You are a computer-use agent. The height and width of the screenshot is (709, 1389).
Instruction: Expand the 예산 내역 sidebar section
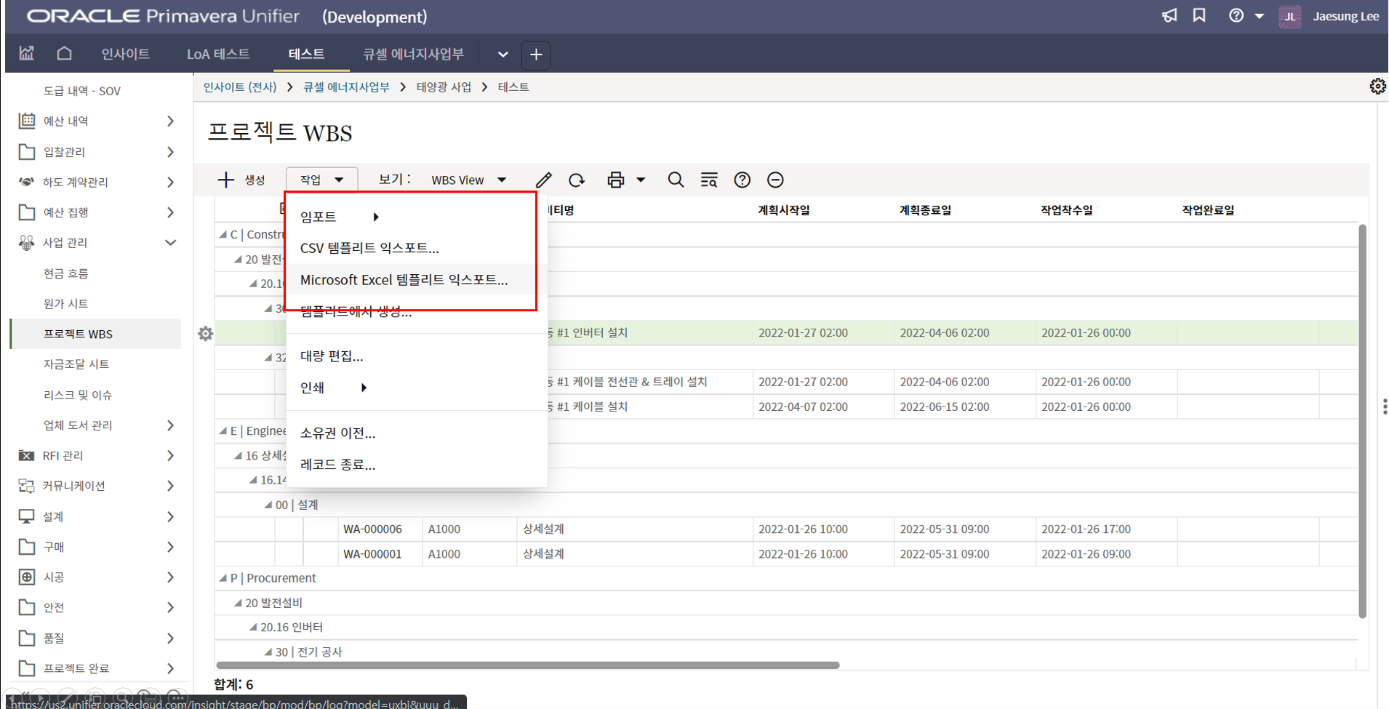click(x=170, y=121)
